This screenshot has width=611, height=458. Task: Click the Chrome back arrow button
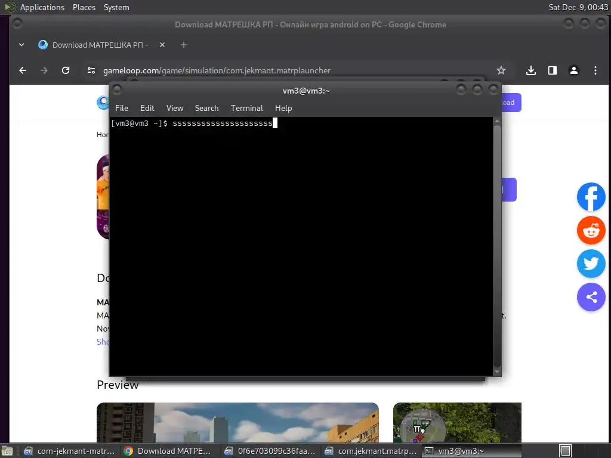(23, 70)
